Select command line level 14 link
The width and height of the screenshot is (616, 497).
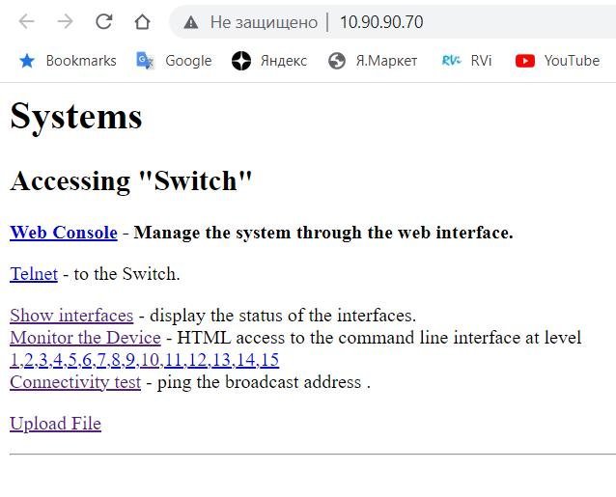tap(245, 360)
